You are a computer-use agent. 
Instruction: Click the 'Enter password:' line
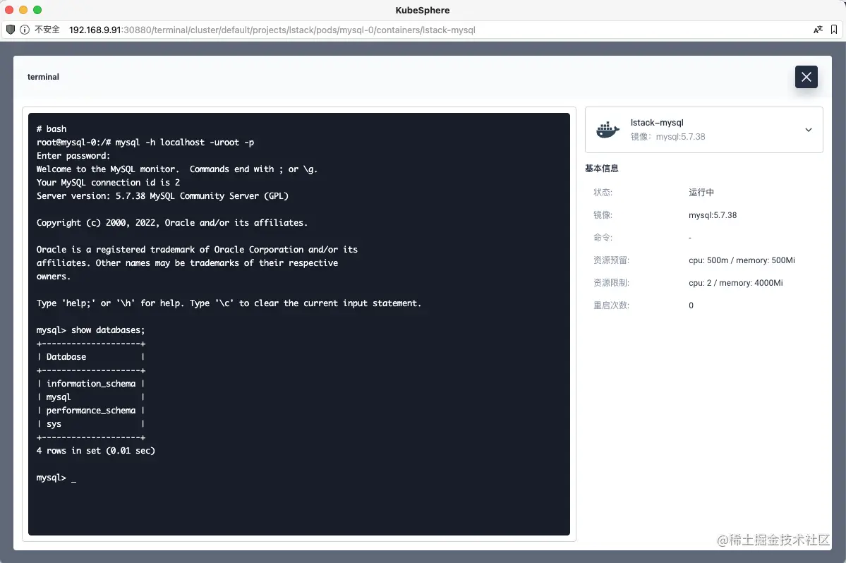[x=73, y=156]
